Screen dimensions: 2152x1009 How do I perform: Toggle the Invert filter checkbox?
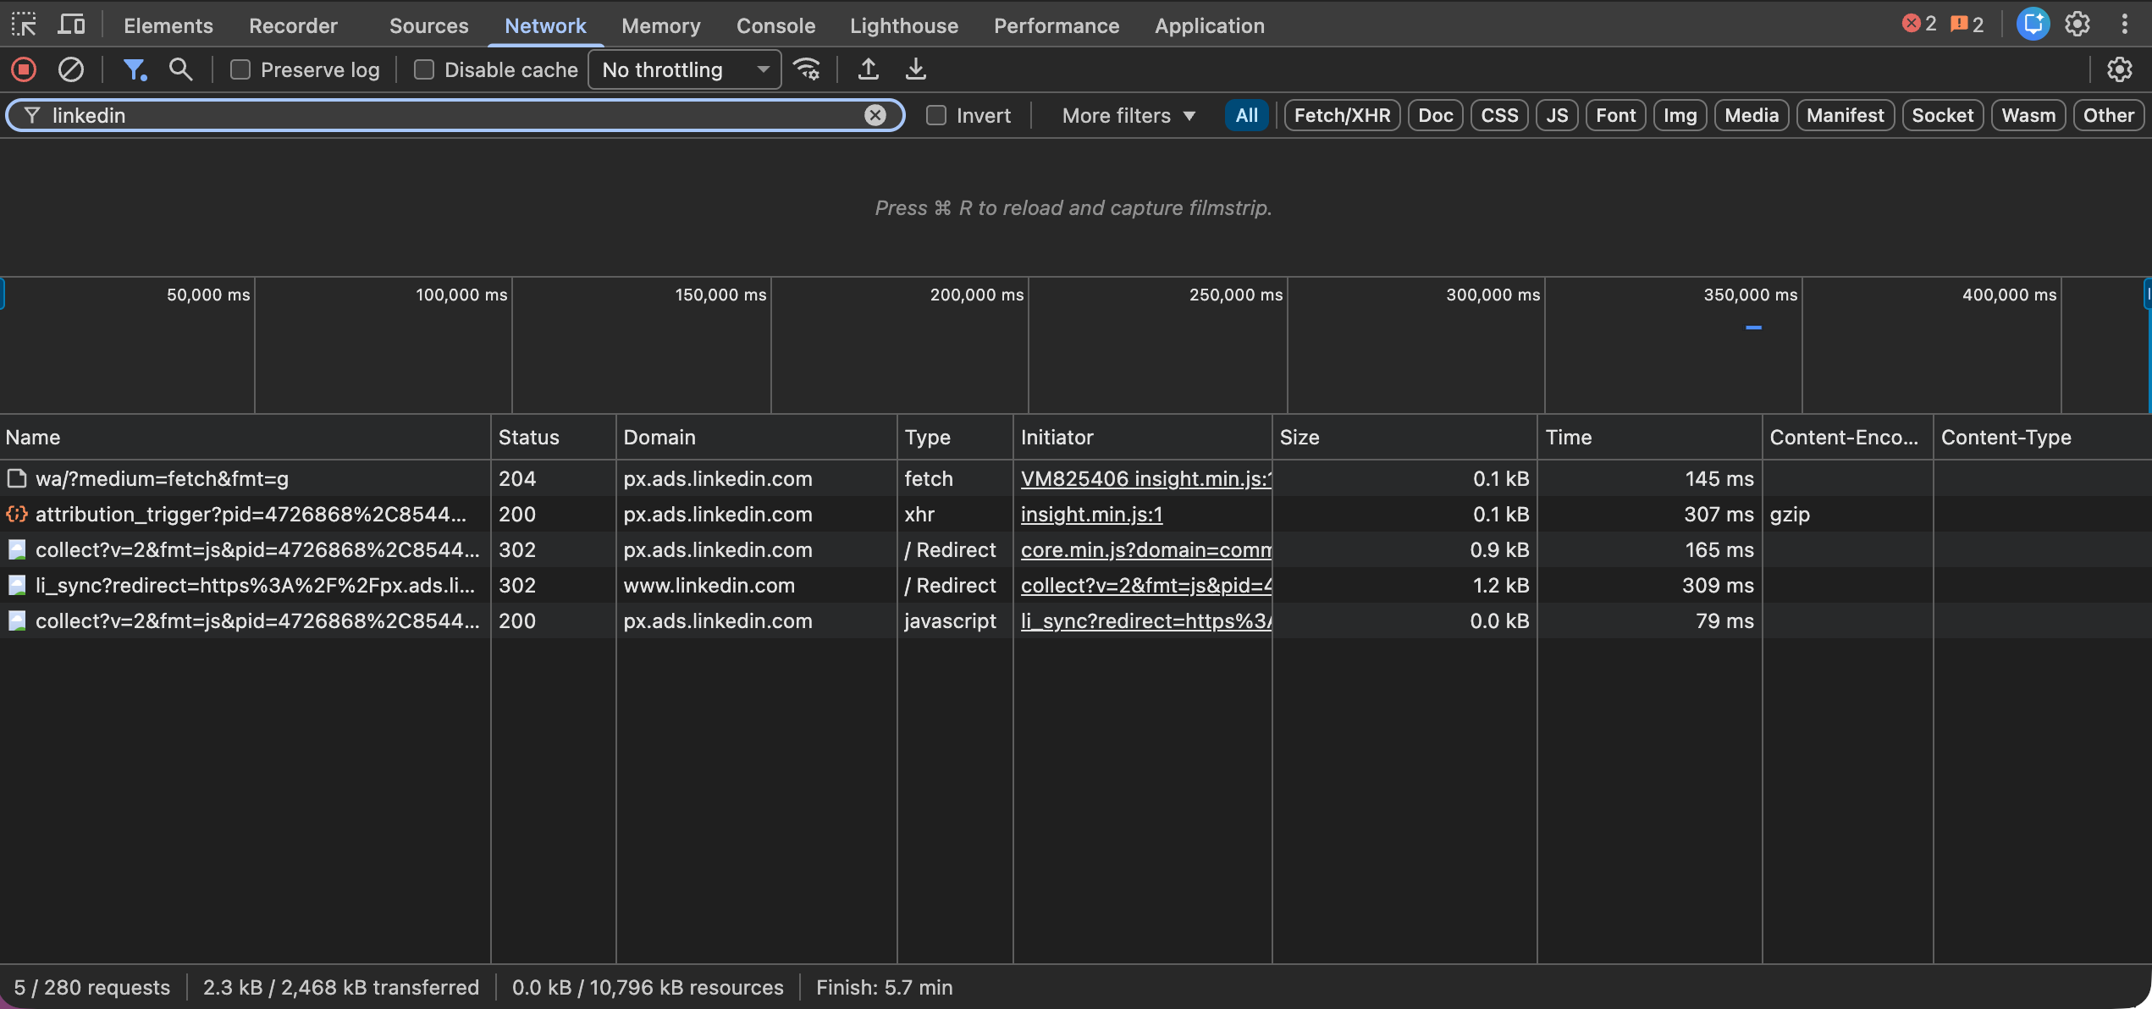coord(935,115)
